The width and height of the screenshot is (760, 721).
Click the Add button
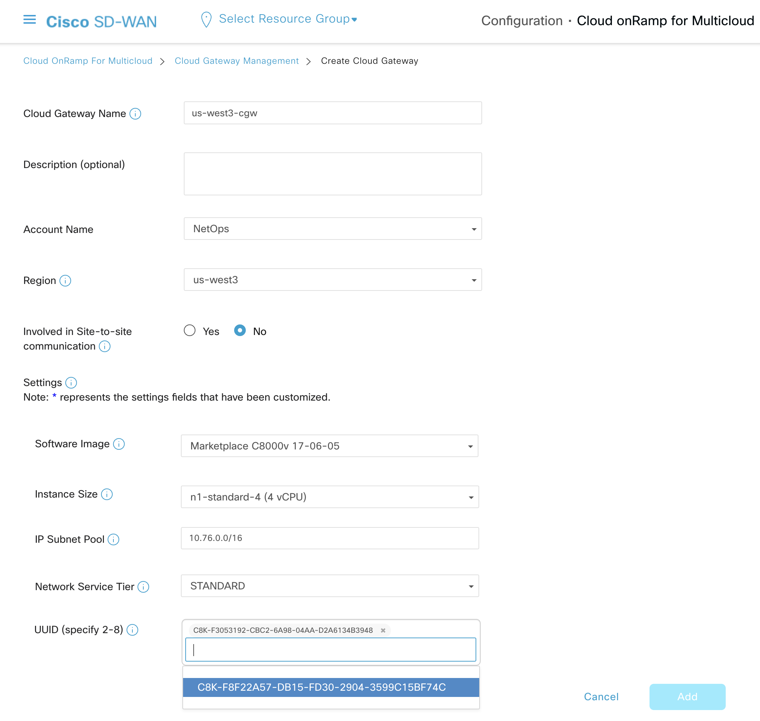click(x=687, y=697)
